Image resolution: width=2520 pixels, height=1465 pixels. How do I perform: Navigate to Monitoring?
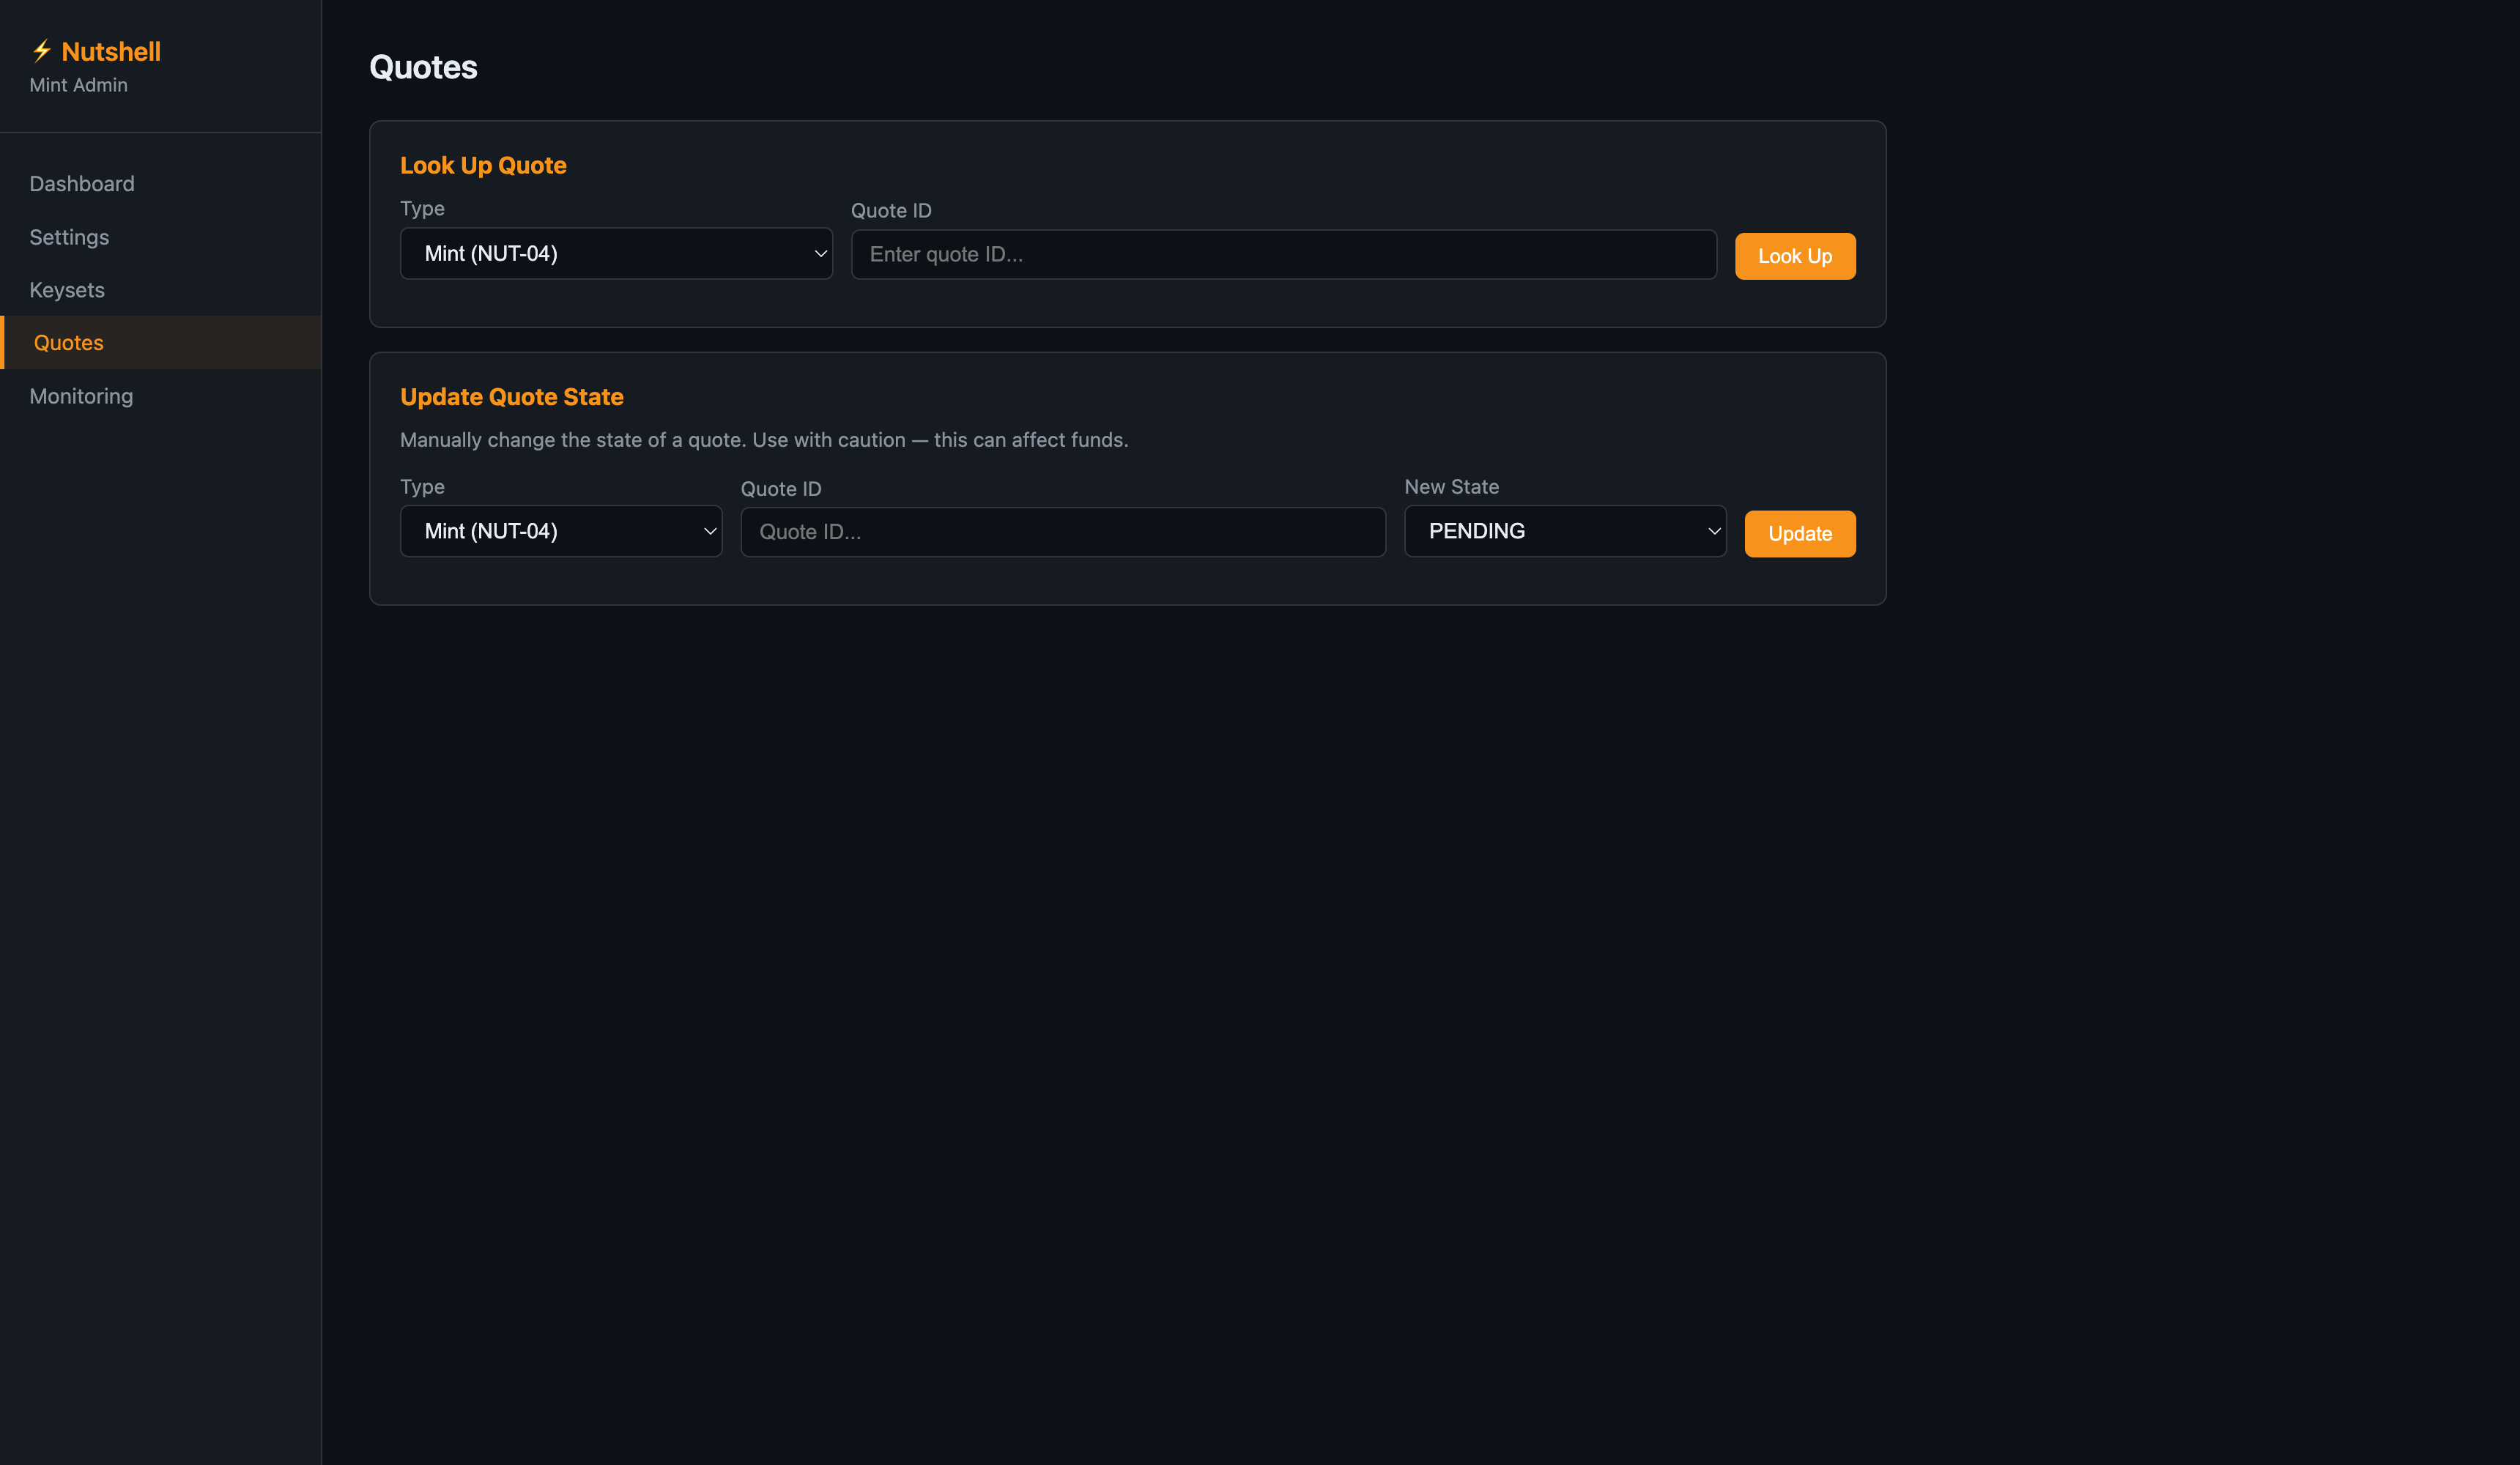point(81,396)
